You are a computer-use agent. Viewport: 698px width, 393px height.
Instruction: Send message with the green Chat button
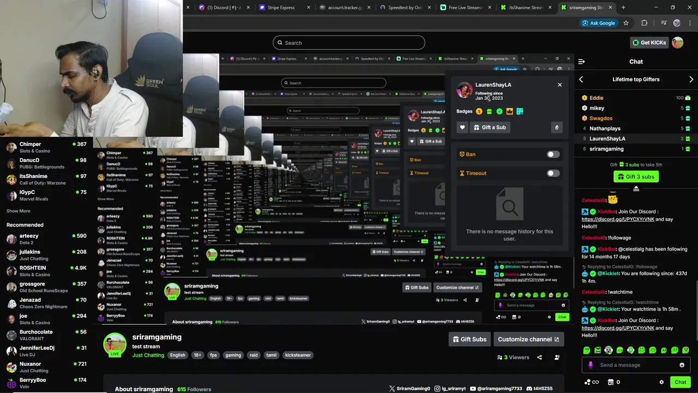(x=681, y=382)
